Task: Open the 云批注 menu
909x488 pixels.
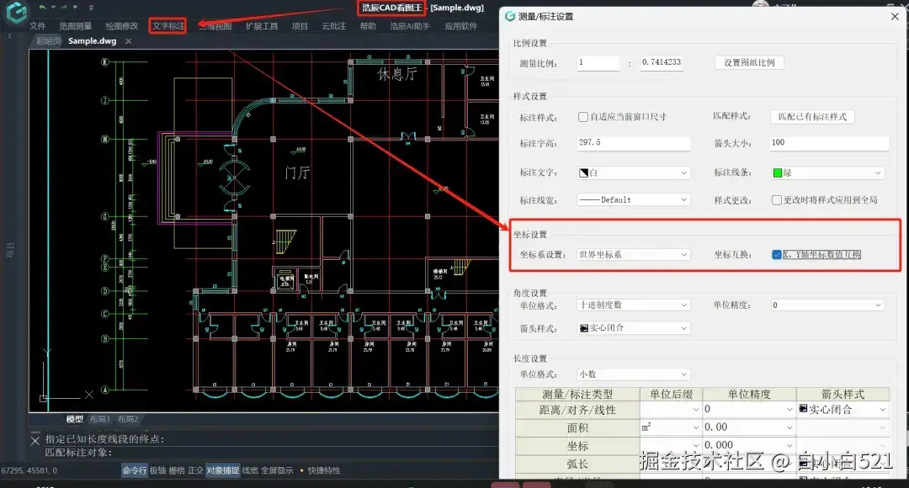Action: pos(334,26)
